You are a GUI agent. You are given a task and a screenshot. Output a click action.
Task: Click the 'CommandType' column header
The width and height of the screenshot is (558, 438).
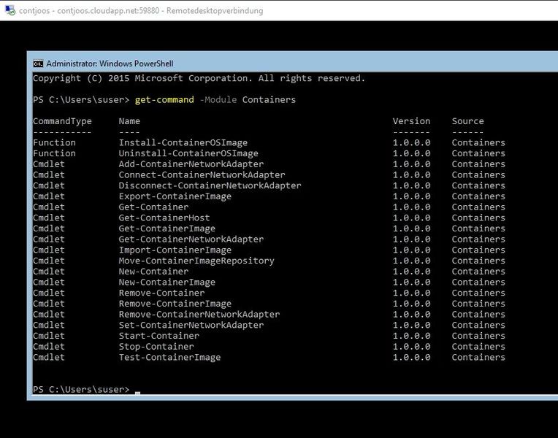click(62, 121)
